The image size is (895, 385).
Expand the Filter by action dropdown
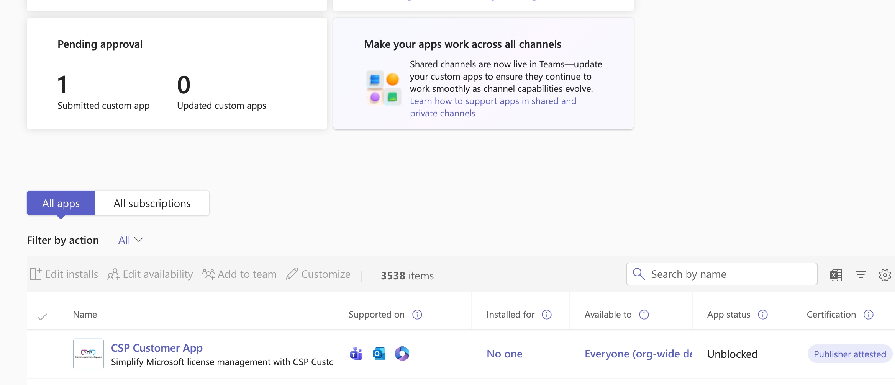pos(131,240)
